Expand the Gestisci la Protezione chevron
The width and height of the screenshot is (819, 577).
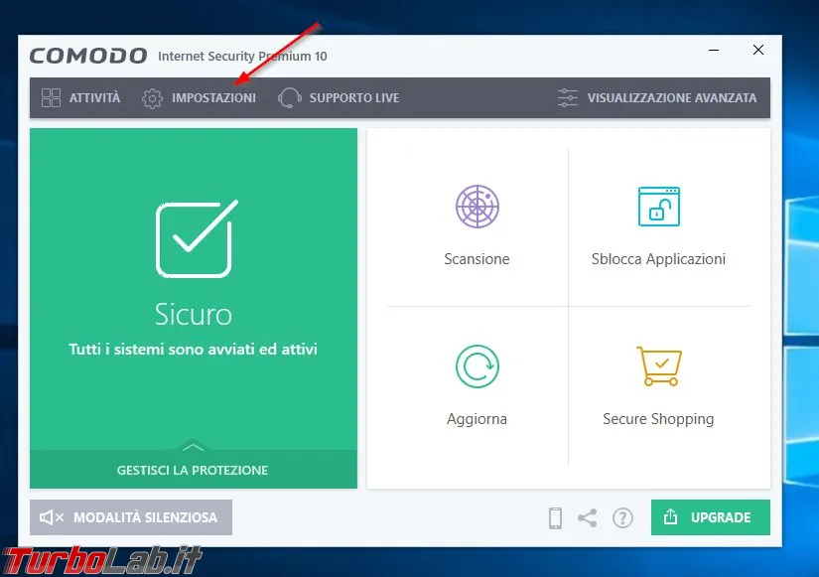[193, 447]
